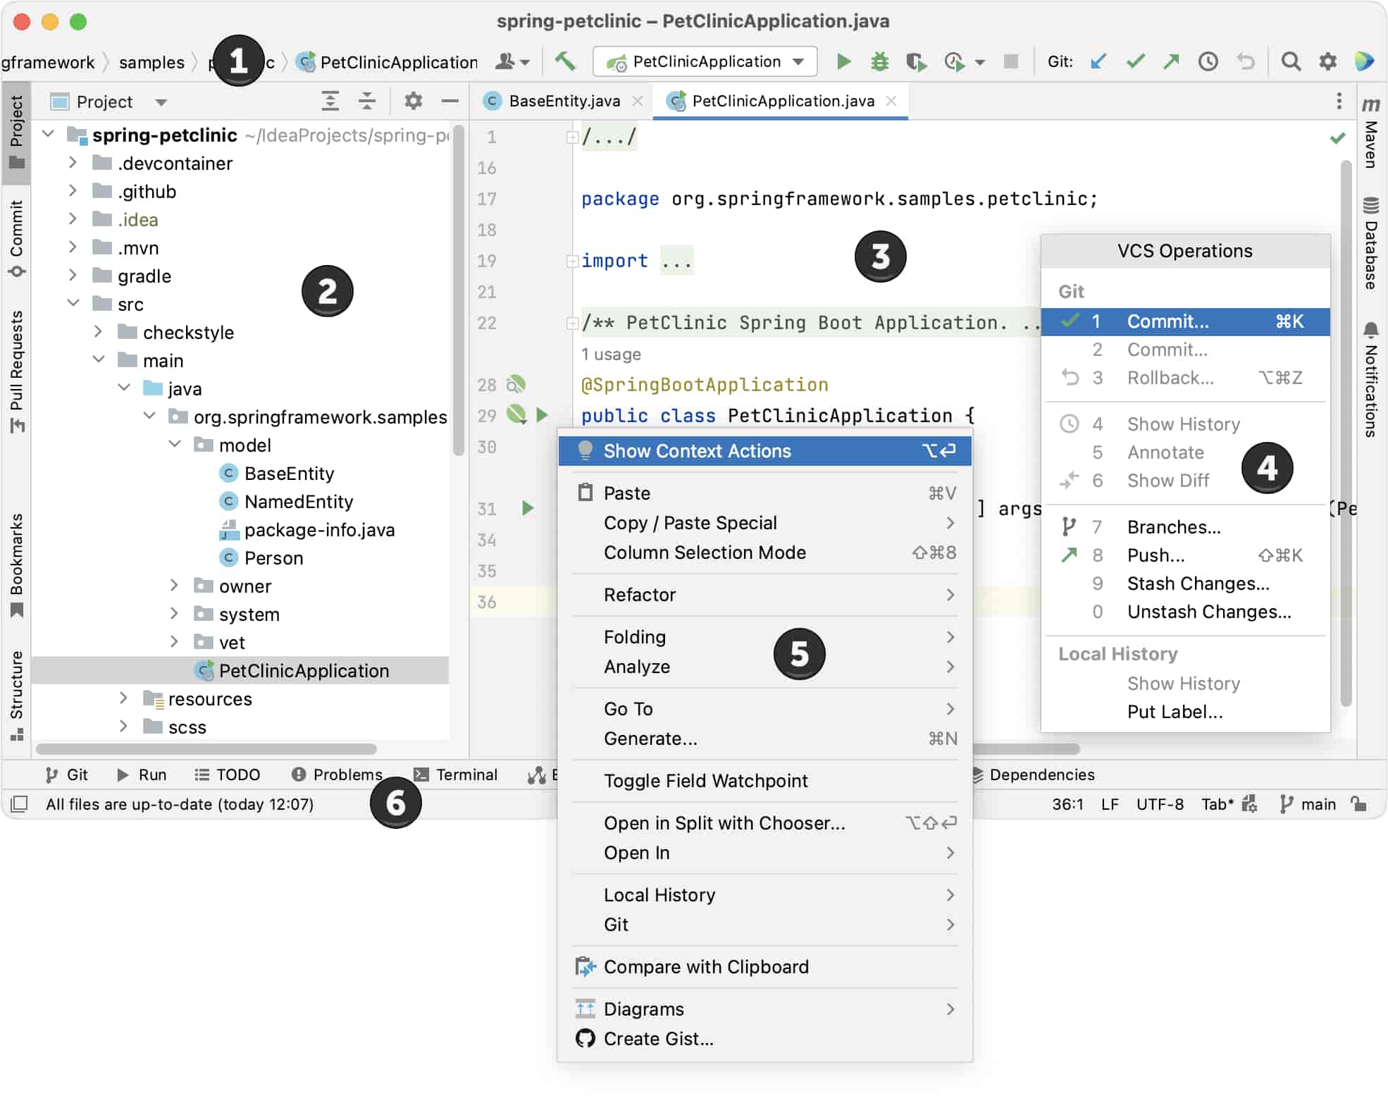The image size is (1388, 1110).
Task: Select PetClinicApplication in the project tree
Action: 240,670
